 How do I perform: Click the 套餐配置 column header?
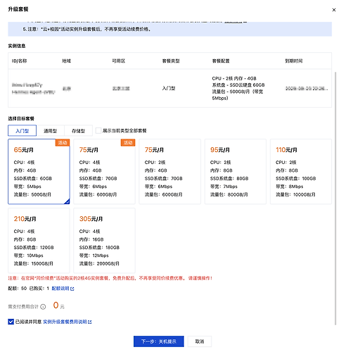click(x=221, y=61)
